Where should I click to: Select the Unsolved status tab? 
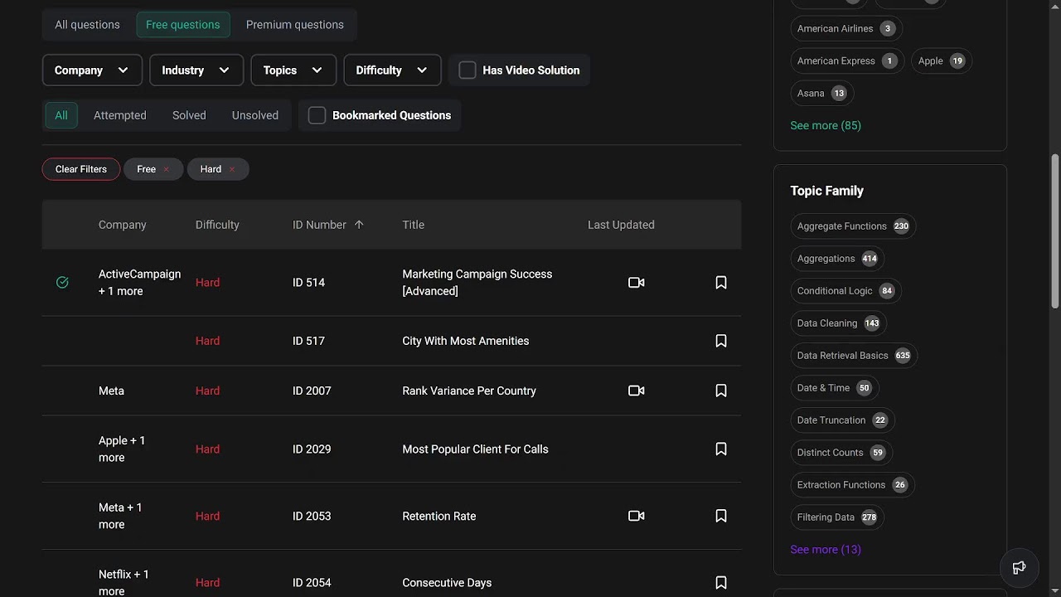click(x=254, y=115)
